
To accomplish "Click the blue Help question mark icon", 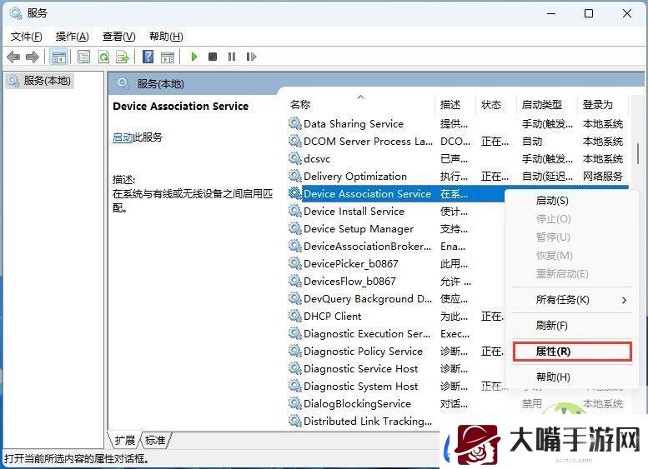I will click(x=148, y=57).
